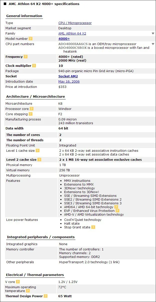Image resolution: width=156 pixels, height=302 pixels.
Task: Open help for Maximum operating temperature
Action: (x=28, y=291)
